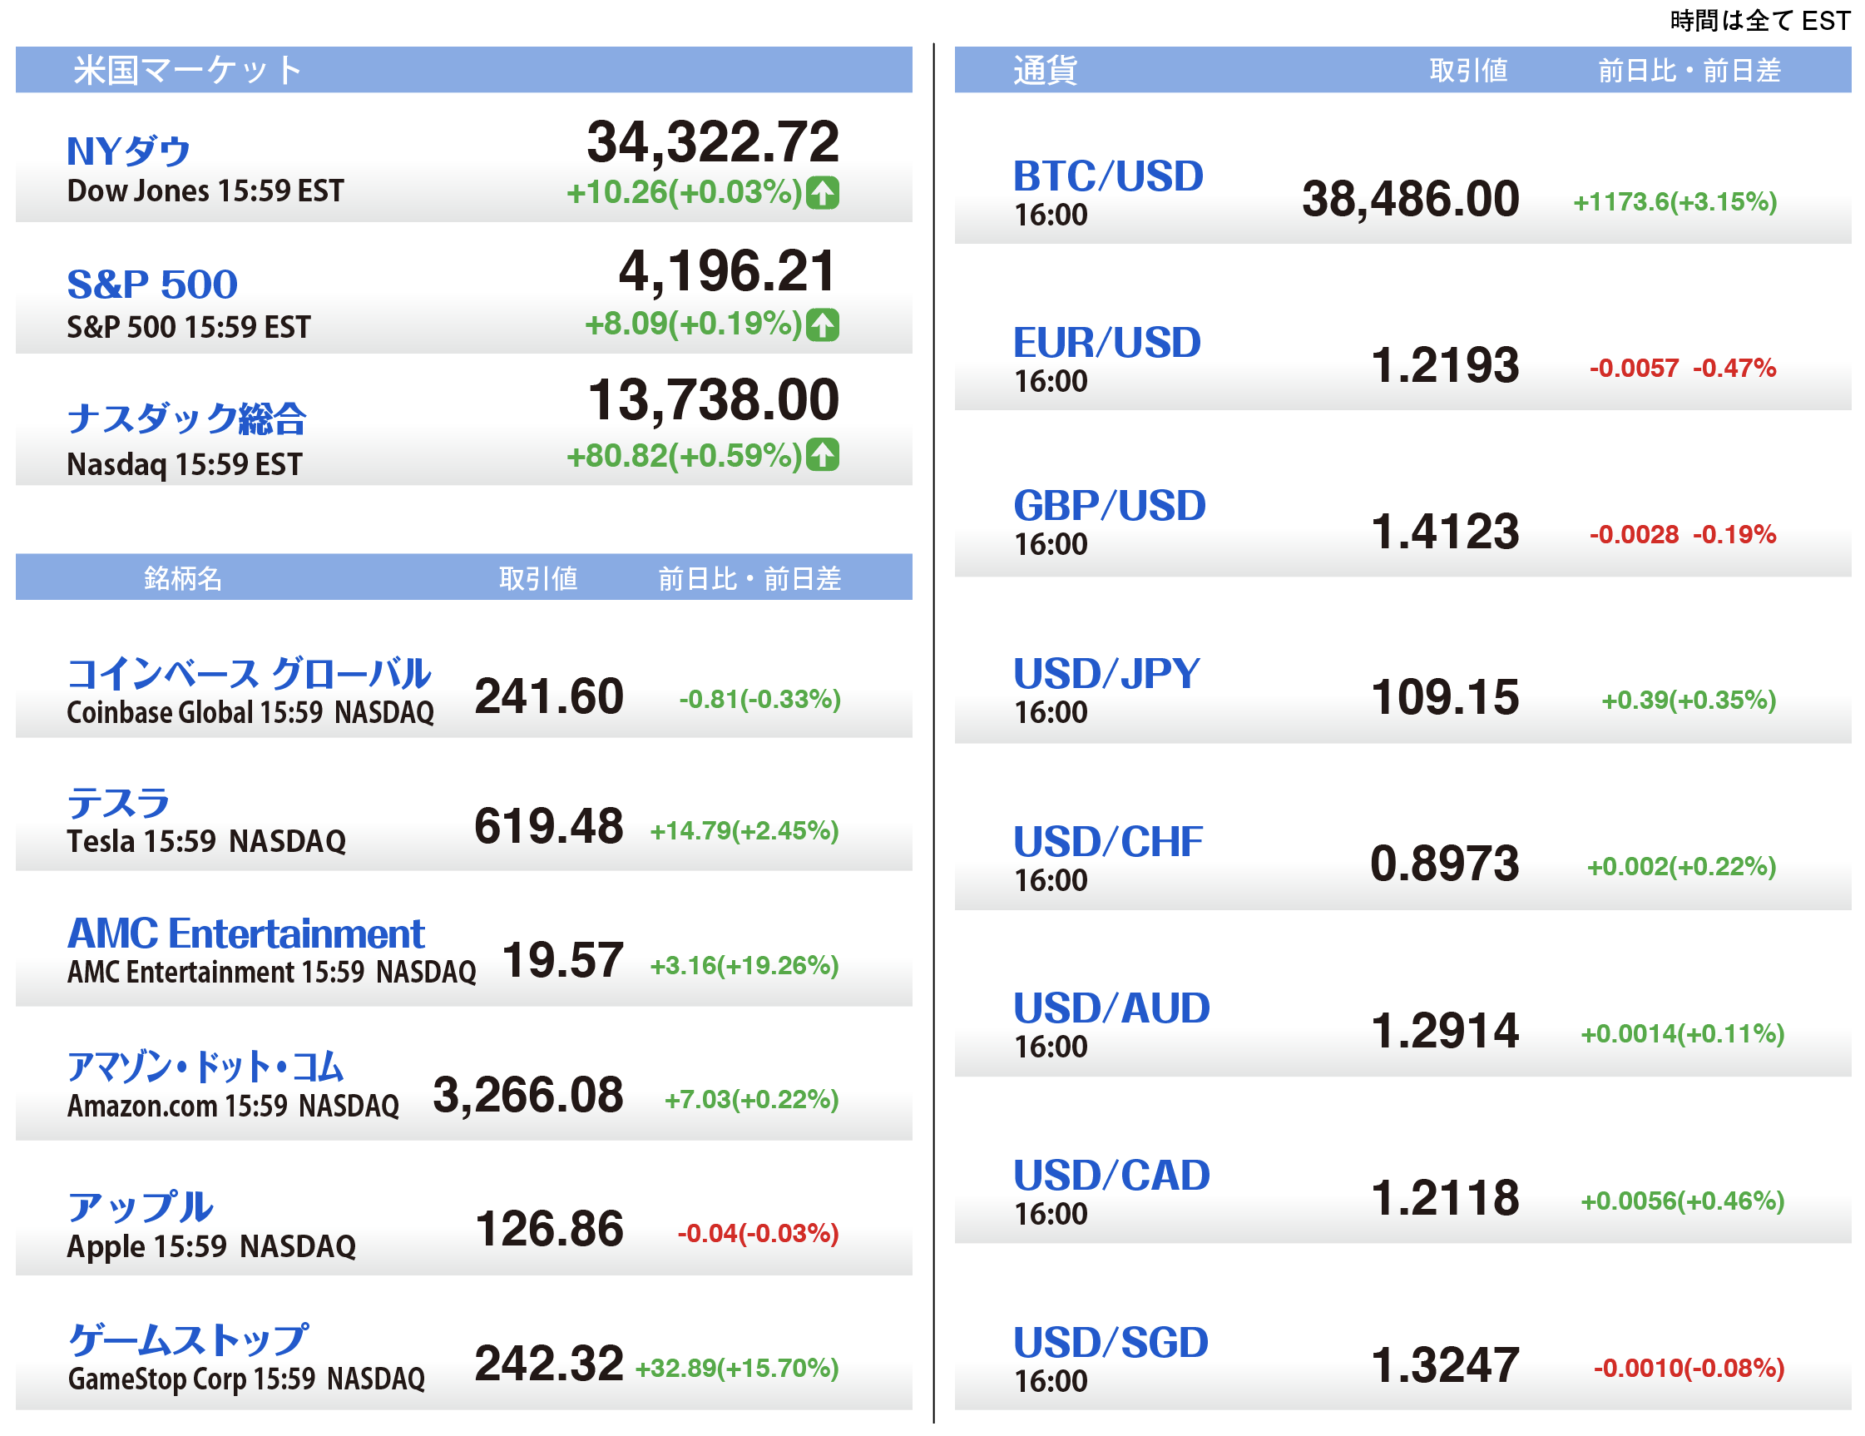Click the green up arrow beside S&P 500 change
1865x1436 pixels.
click(823, 324)
